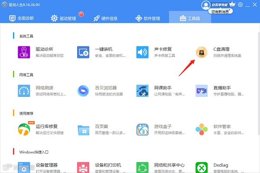Click the 设备和打印机 title text
The height and width of the screenshot is (173, 260).
pyautogui.click(x=108, y=165)
